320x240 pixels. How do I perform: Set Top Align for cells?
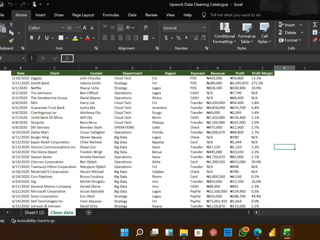click(105, 27)
